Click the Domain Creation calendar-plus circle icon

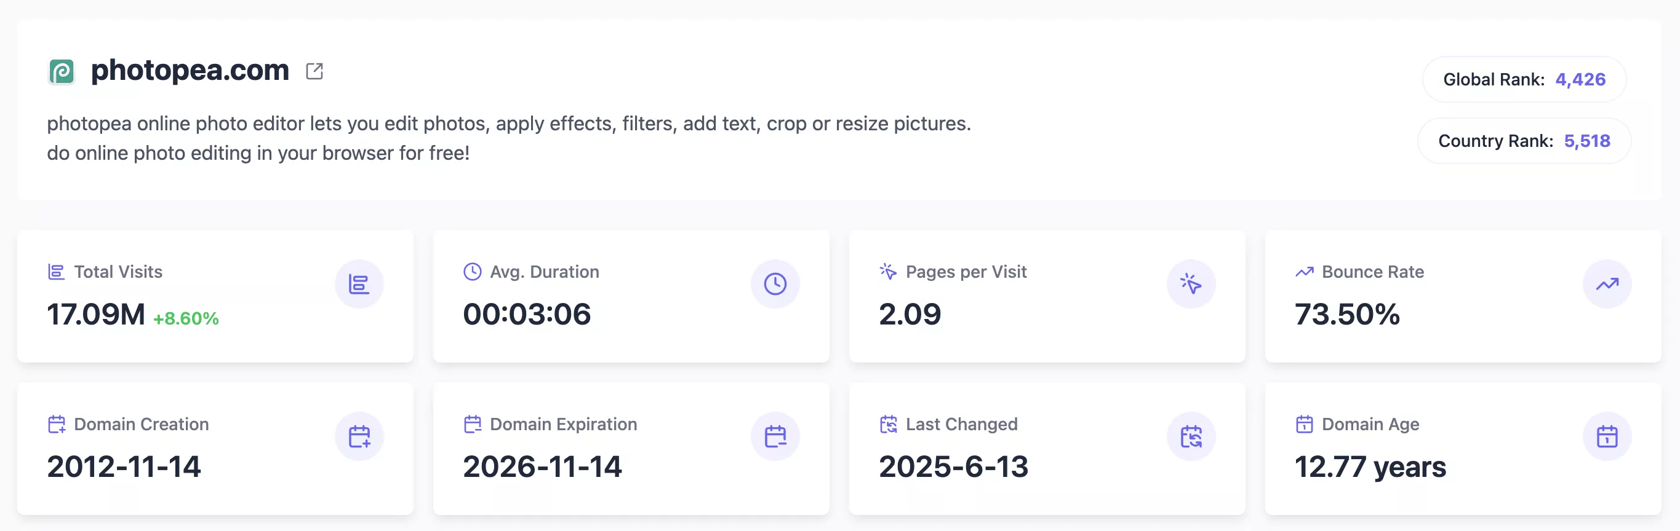pyautogui.click(x=359, y=436)
